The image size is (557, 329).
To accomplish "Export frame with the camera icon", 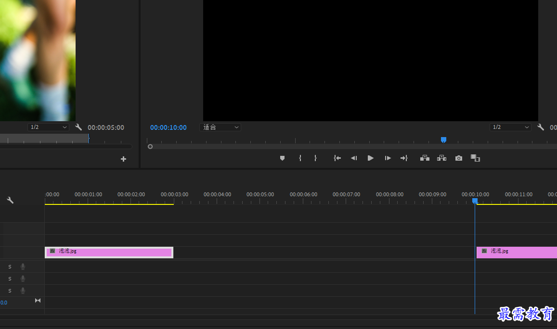I will click(459, 158).
